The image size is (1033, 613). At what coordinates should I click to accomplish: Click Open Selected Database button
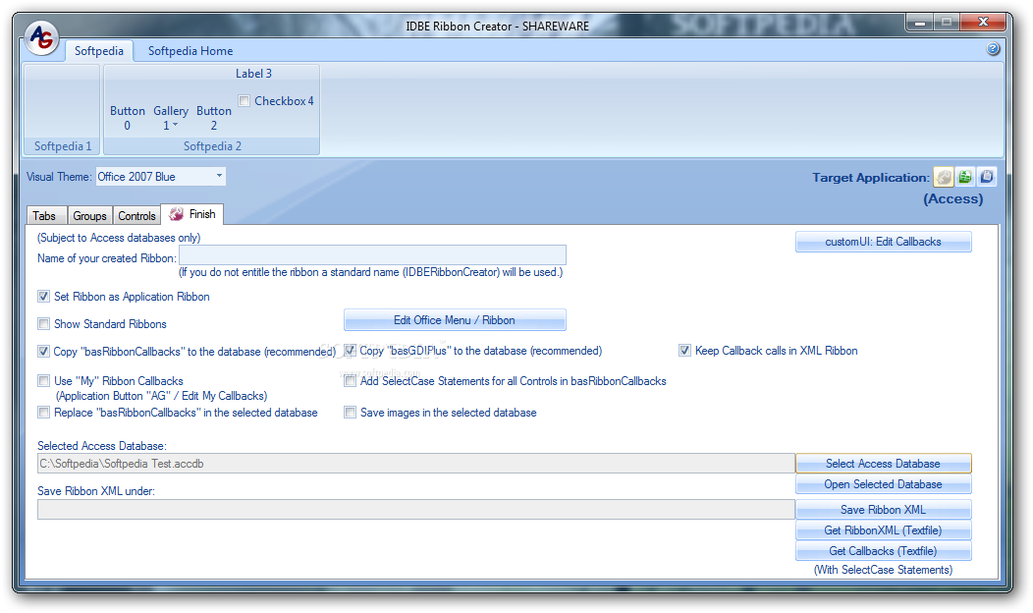tap(883, 484)
